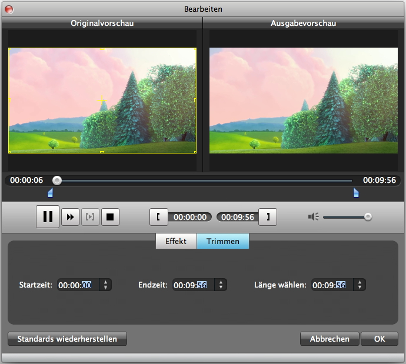Screen dimensions: 406x364
Task: Click the bottom-middle crop handle in Originalvorschau
Action: pos(102,152)
